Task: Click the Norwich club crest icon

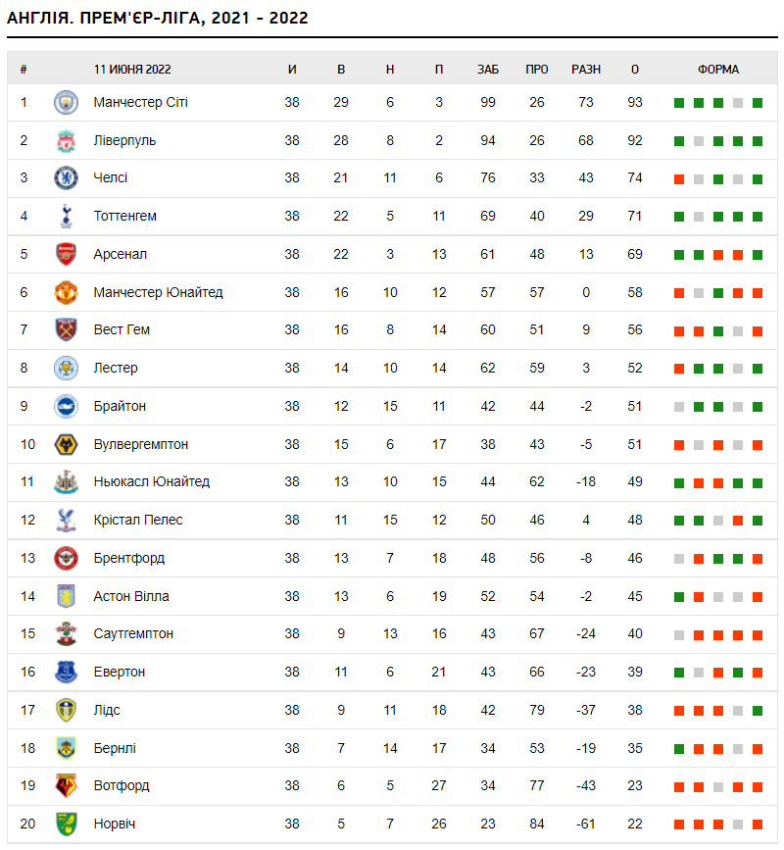Action: (66, 824)
